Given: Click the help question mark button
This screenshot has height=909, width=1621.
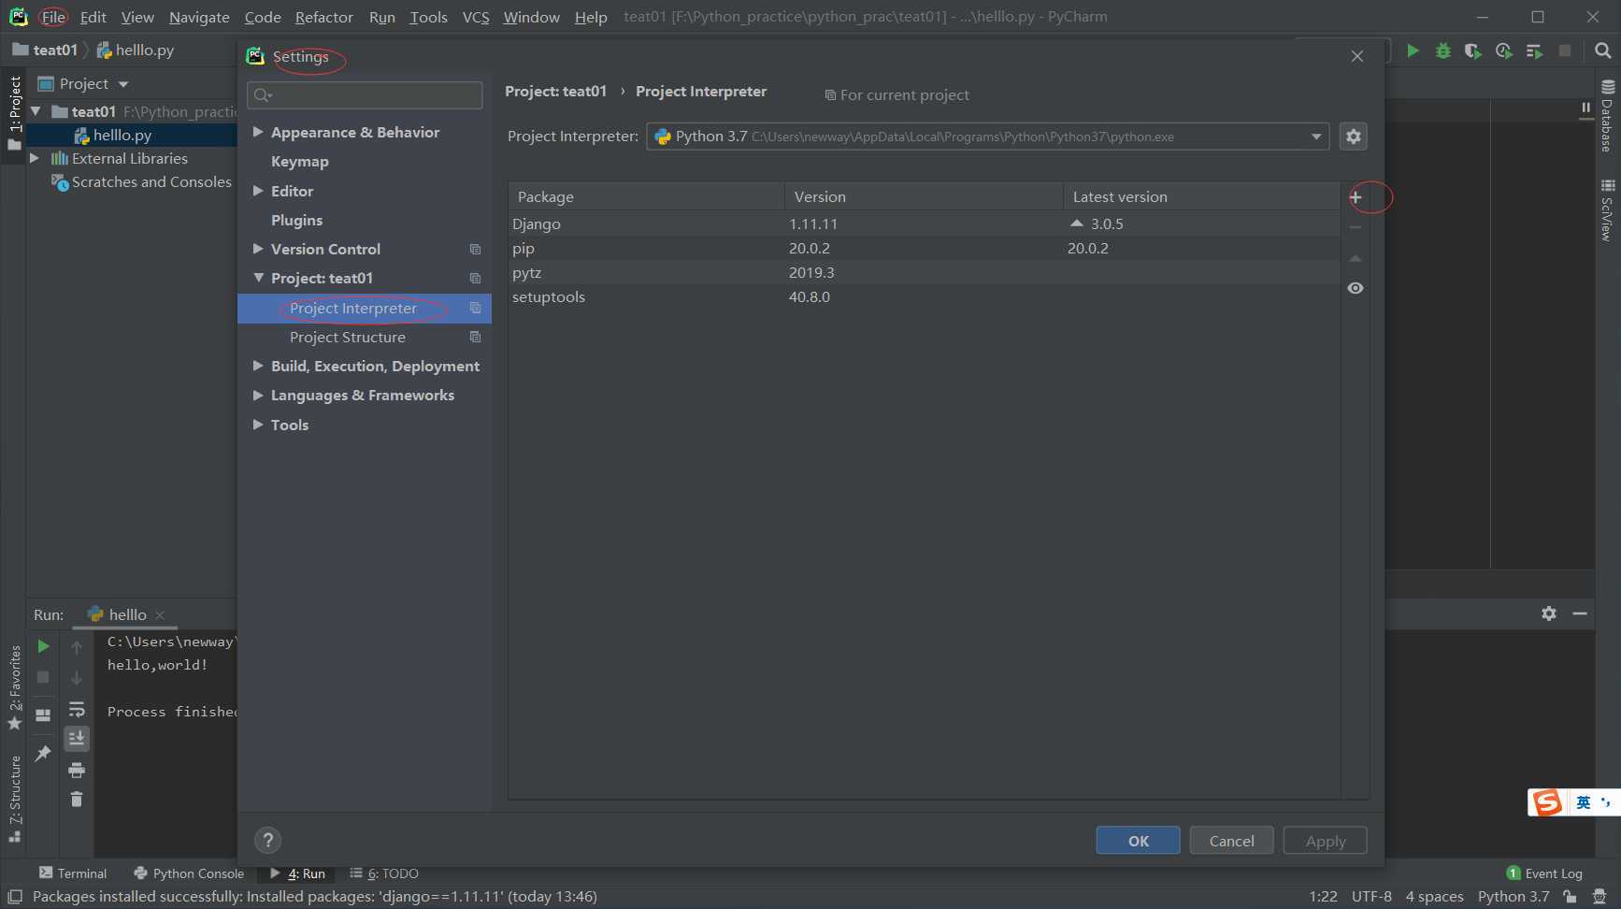Looking at the screenshot, I should [267, 840].
